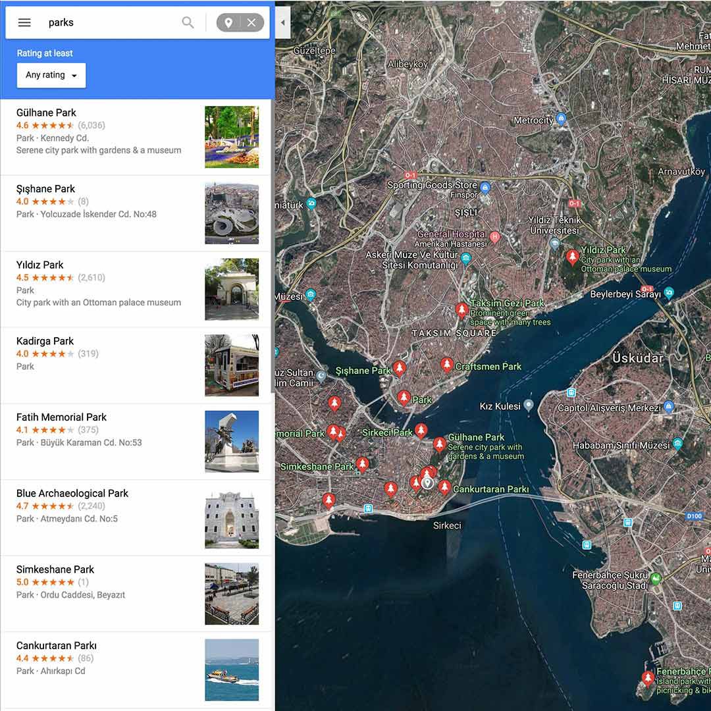Image resolution: width=711 pixels, height=711 pixels.
Task: Click the Taksim Gezi Park map pin
Action: [461, 311]
